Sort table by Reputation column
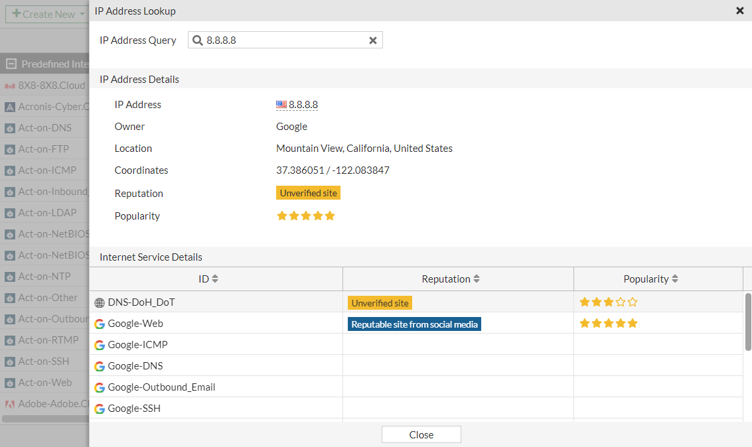This screenshot has width=752, height=447. tap(477, 279)
